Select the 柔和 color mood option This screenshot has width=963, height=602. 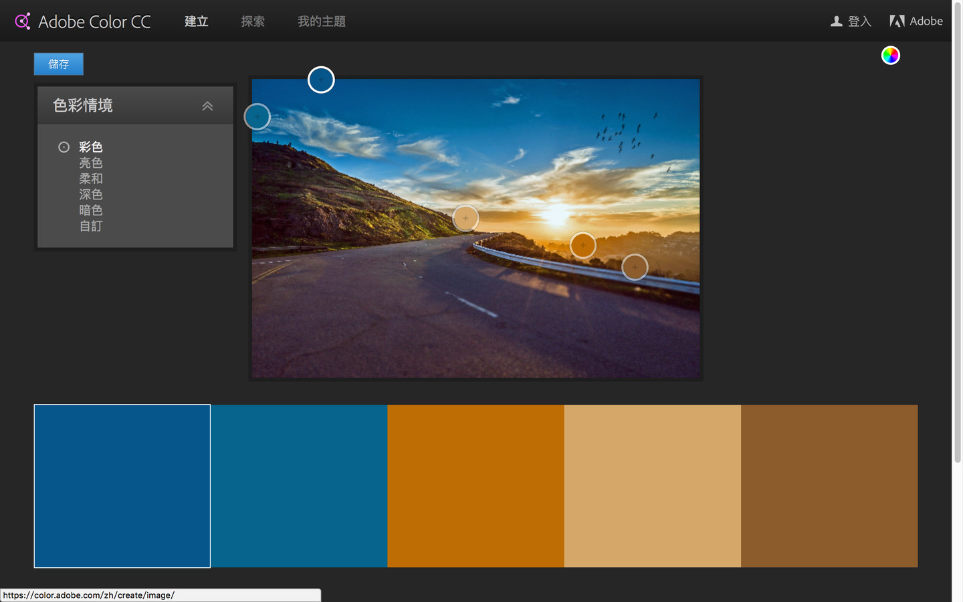coord(90,179)
